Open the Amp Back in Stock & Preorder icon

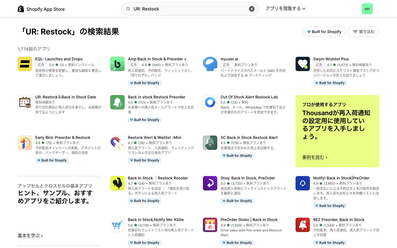(x=117, y=64)
